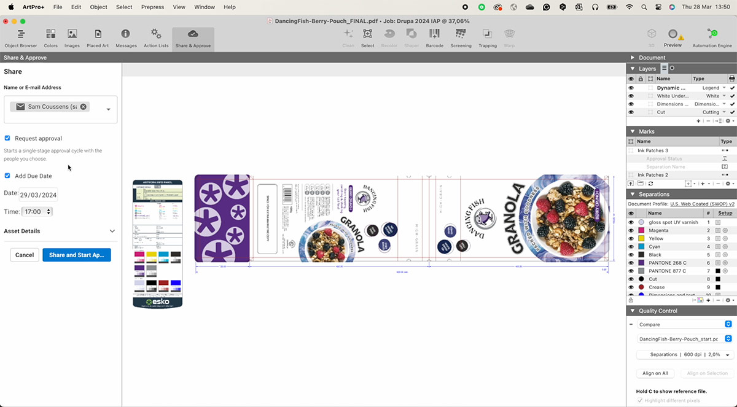Disable the Add Due Date checkbox
The width and height of the screenshot is (737, 407).
click(7, 176)
